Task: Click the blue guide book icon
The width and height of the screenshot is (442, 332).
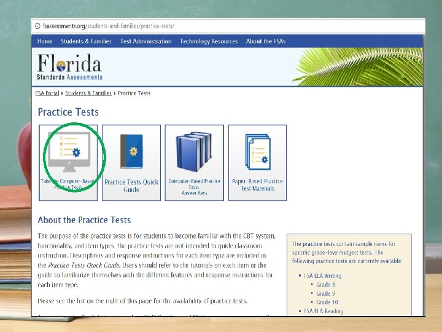Action: pyautogui.click(x=131, y=151)
